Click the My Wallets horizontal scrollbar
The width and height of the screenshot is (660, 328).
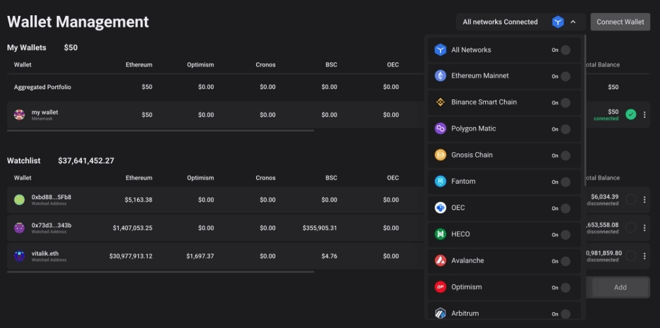click(x=160, y=131)
